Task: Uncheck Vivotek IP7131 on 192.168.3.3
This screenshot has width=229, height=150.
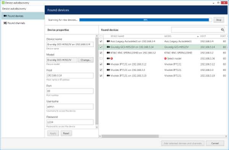Action: pyautogui.click(x=101, y=70)
